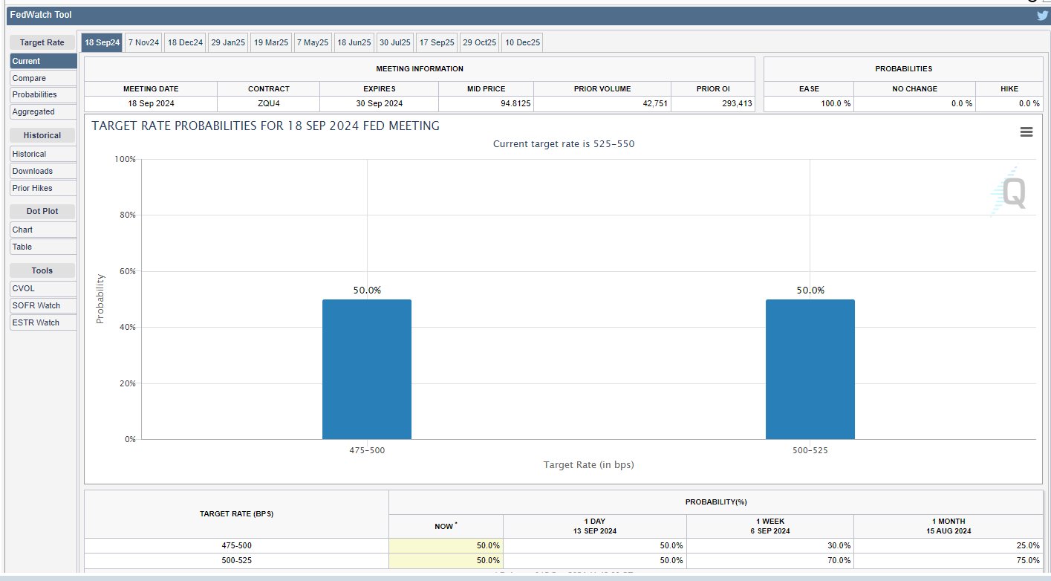Click the QuikStrike Q logo watermark
Screen dimensions: 1051x581
pos(1012,193)
